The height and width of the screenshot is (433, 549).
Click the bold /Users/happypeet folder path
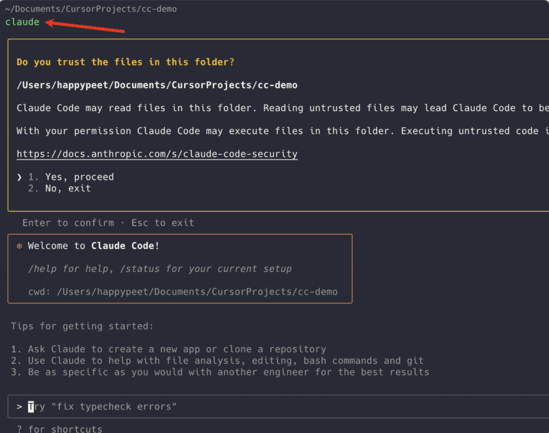157,85
